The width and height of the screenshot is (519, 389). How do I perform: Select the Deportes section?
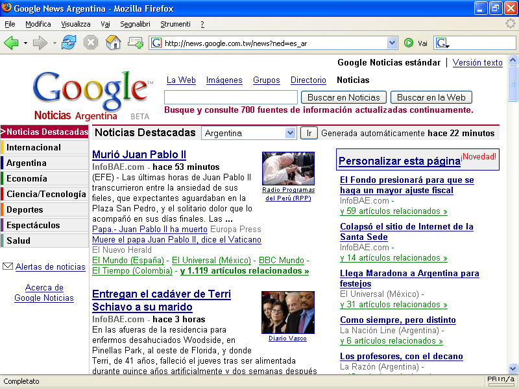click(45, 209)
